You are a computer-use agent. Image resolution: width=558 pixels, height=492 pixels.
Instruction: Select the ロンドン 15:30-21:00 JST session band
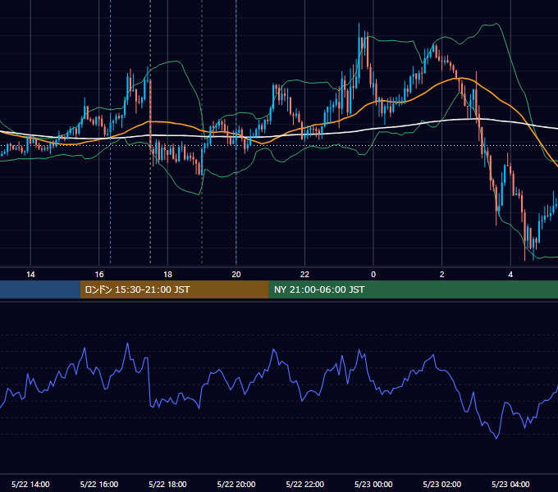(x=174, y=289)
